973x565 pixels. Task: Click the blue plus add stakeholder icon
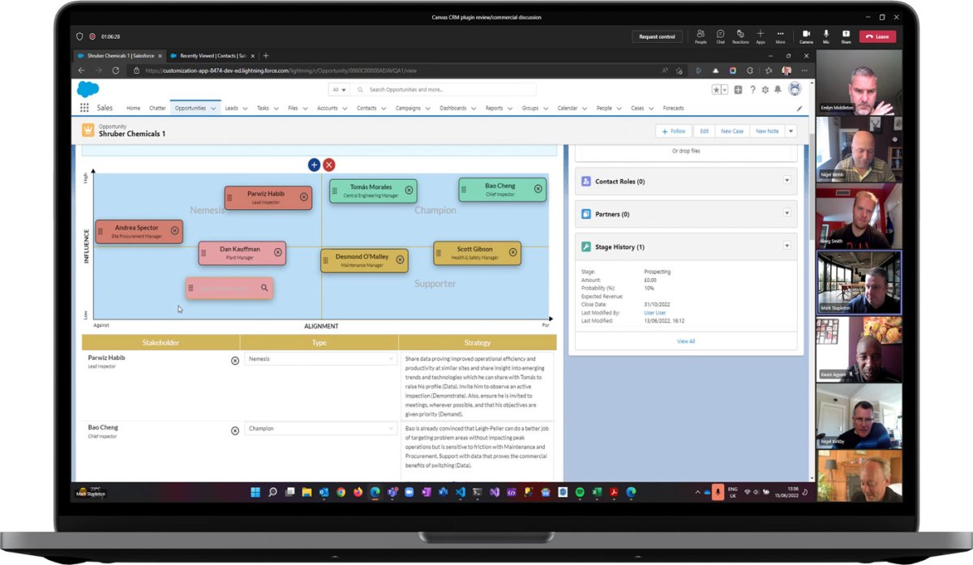pyautogui.click(x=314, y=165)
